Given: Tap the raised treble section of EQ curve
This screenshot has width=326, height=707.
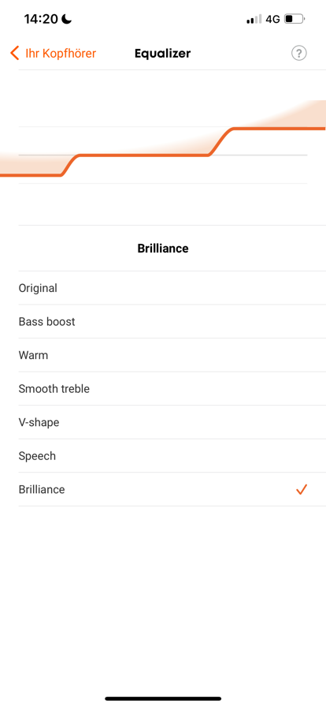Looking at the screenshot, I should [278, 128].
